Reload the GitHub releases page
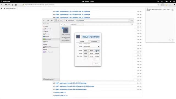Image resolution: width=176 pixels, height=99 pixels. pyautogui.click(x=12, y=5)
